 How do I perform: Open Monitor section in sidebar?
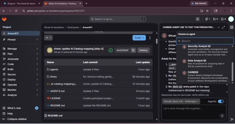point(20,90)
